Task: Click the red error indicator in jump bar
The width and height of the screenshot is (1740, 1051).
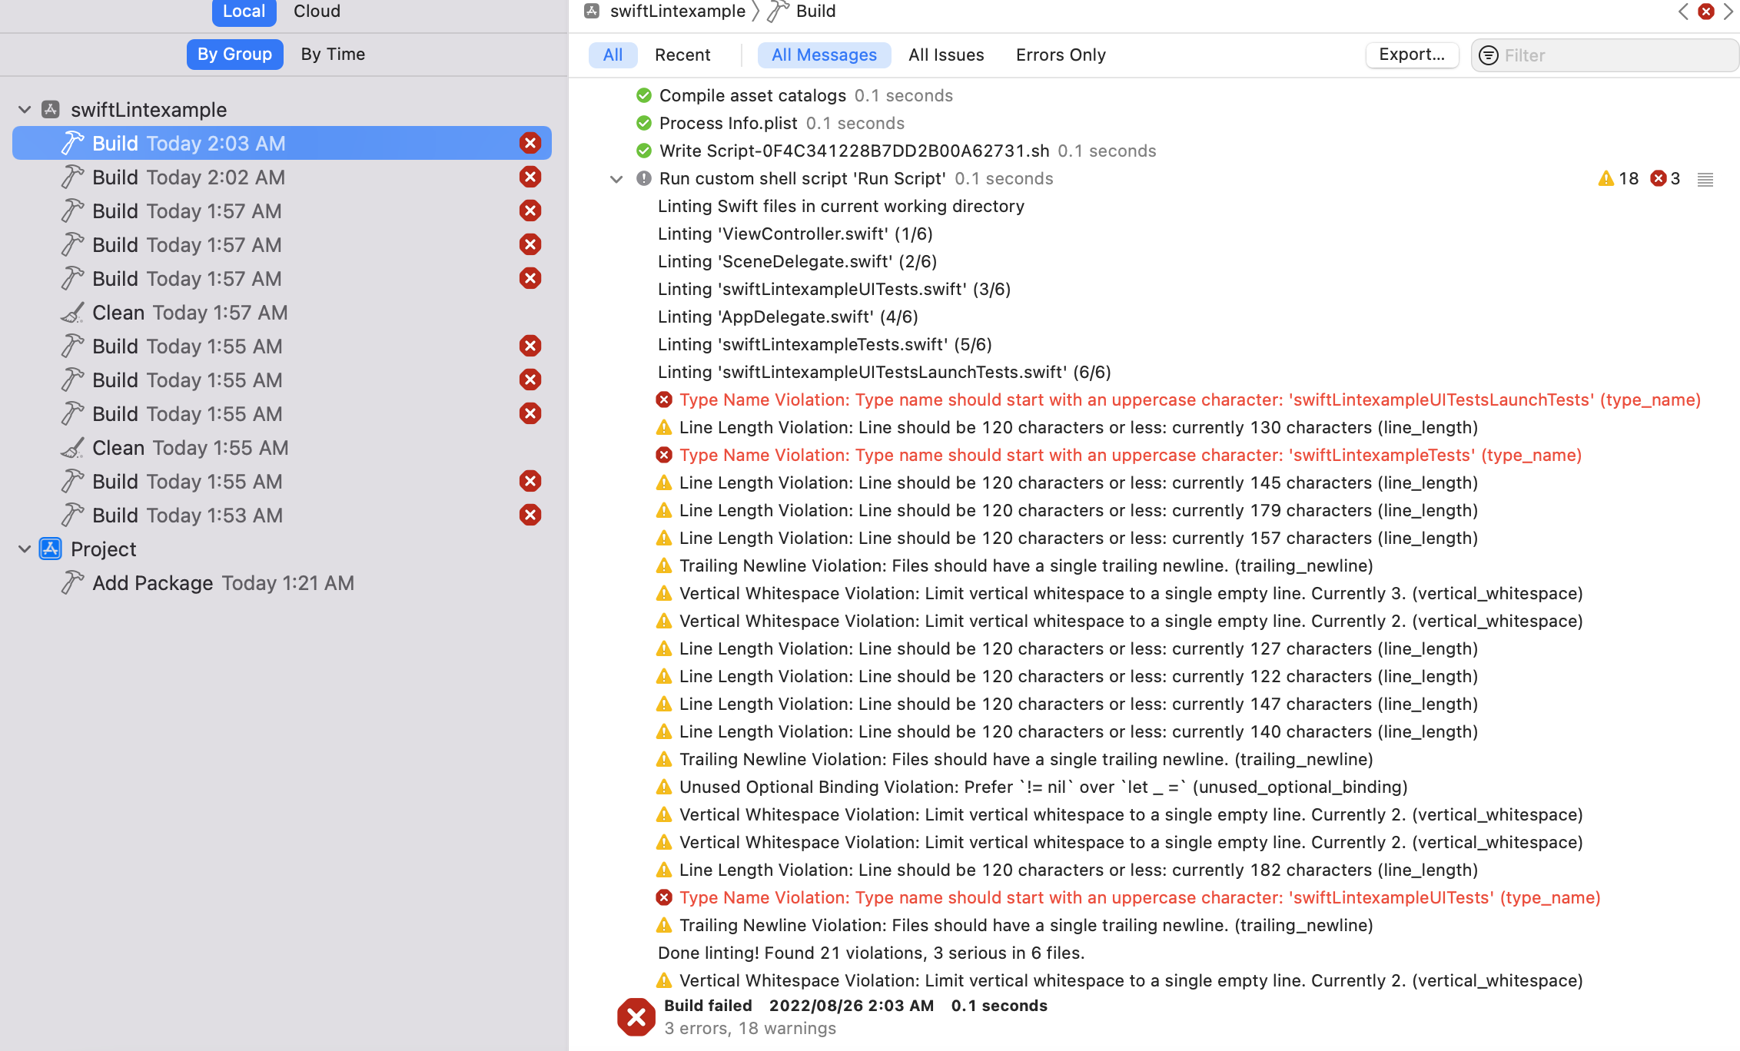Action: tap(1706, 12)
